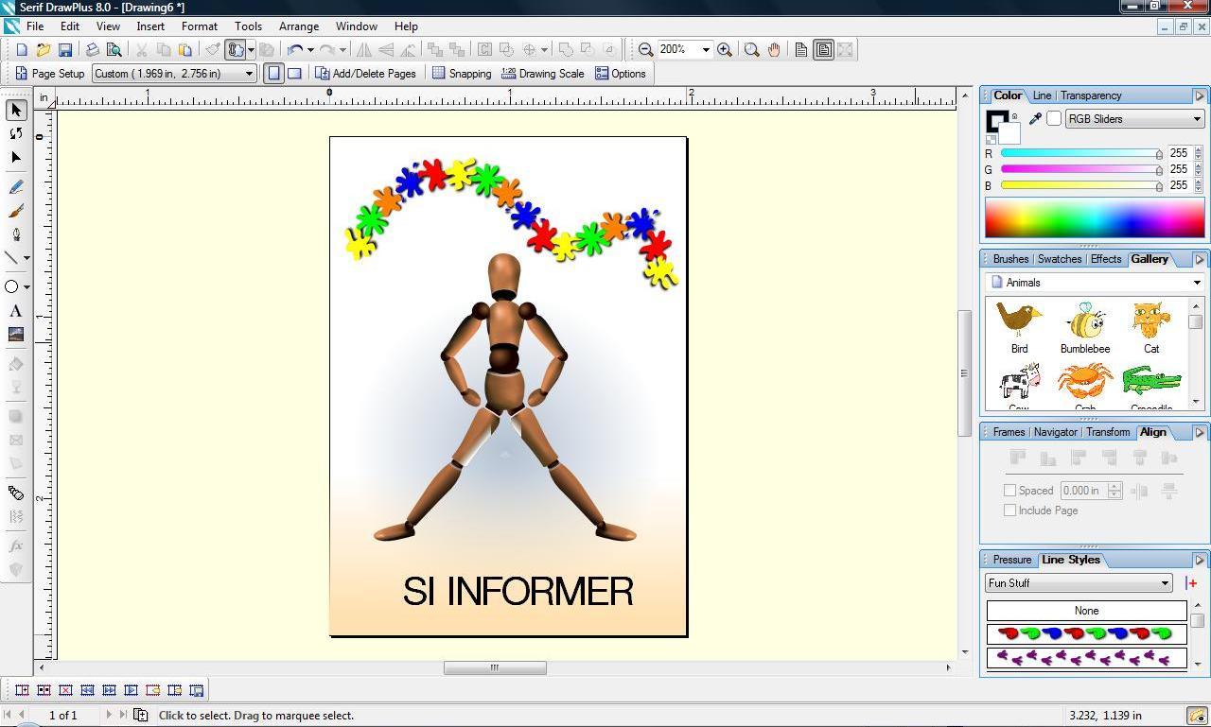Select the Pen tool

tap(16, 234)
